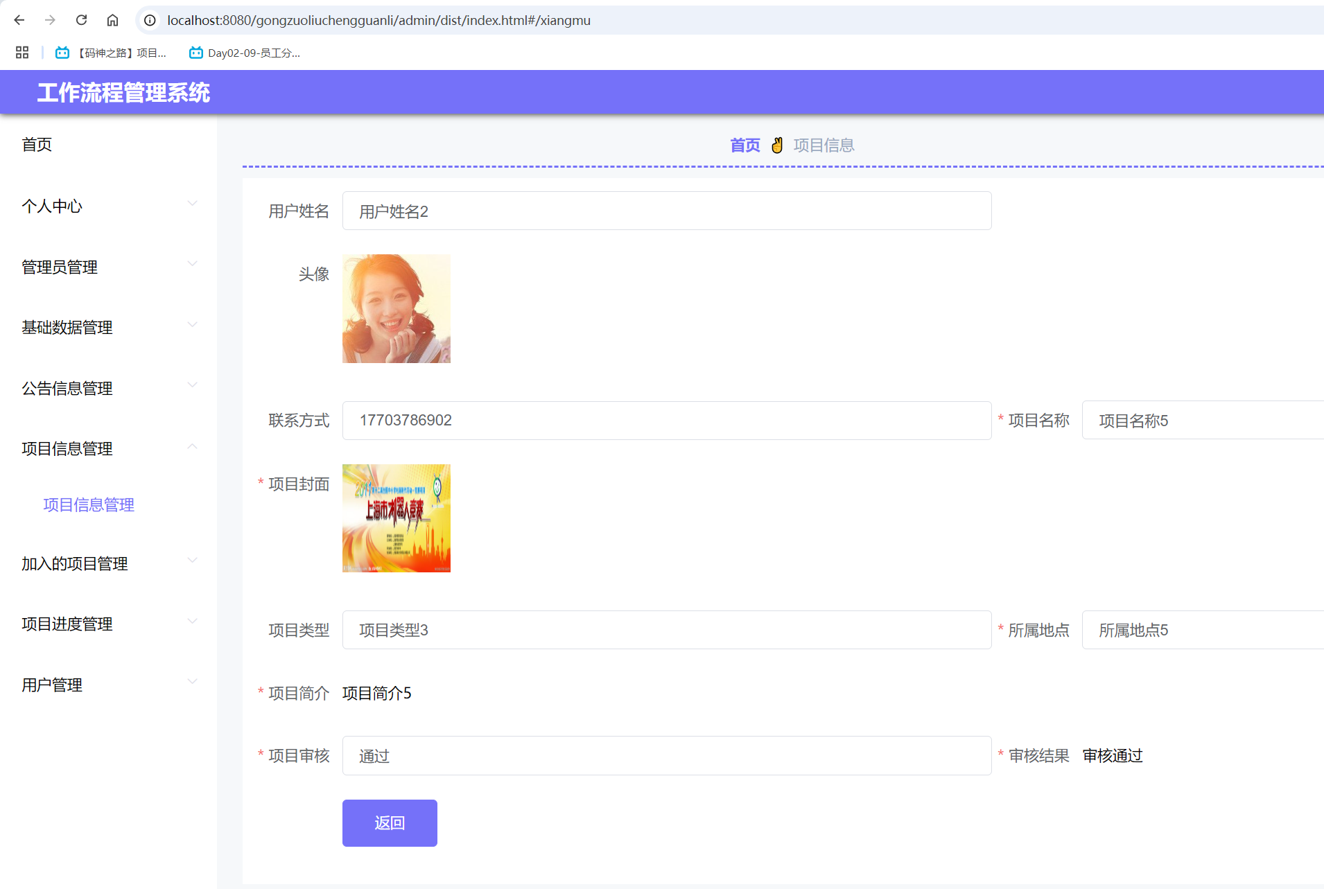Expand the 个人中心 menu section
The width and height of the screenshot is (1324, 889).
click(107, 205)
